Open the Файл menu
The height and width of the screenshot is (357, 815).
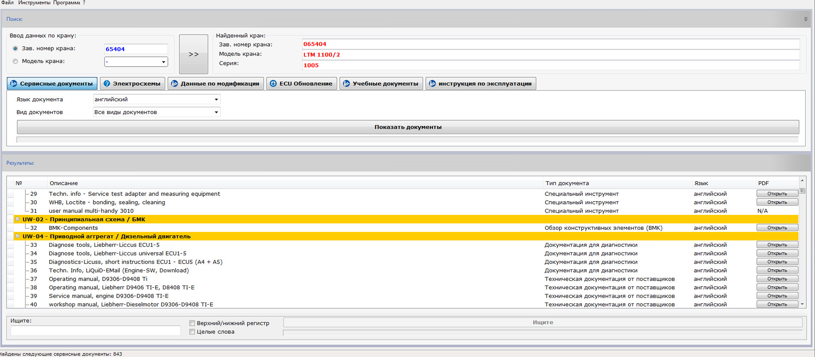point(7,3)
